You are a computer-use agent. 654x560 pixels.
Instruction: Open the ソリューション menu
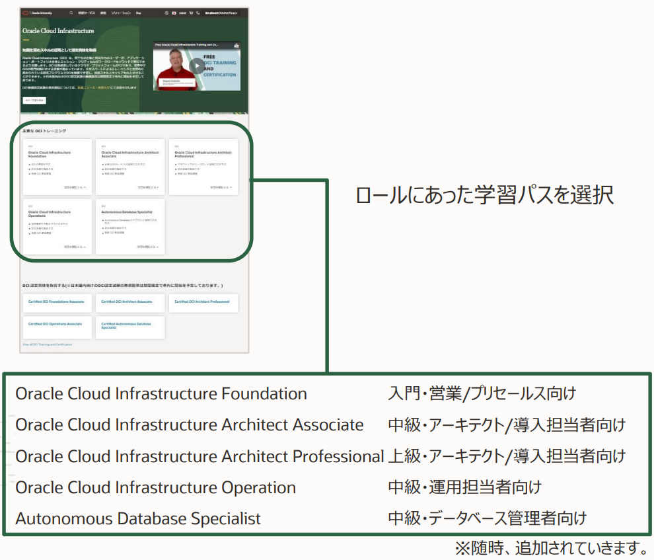pyautogui.click(x=121, y=13)
